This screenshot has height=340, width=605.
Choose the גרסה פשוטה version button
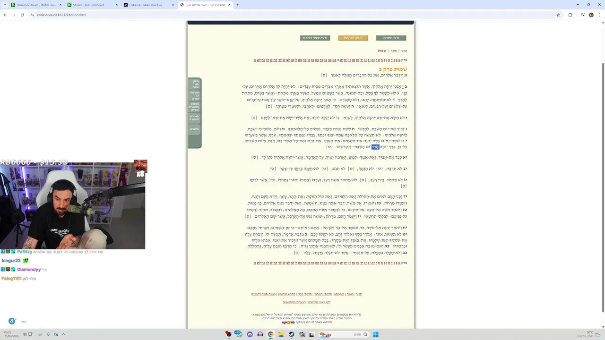pos(391,38)
